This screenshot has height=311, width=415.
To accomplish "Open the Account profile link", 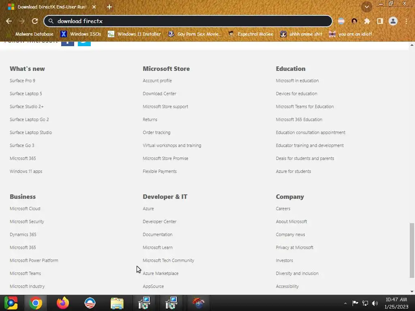I will (157, 81).
